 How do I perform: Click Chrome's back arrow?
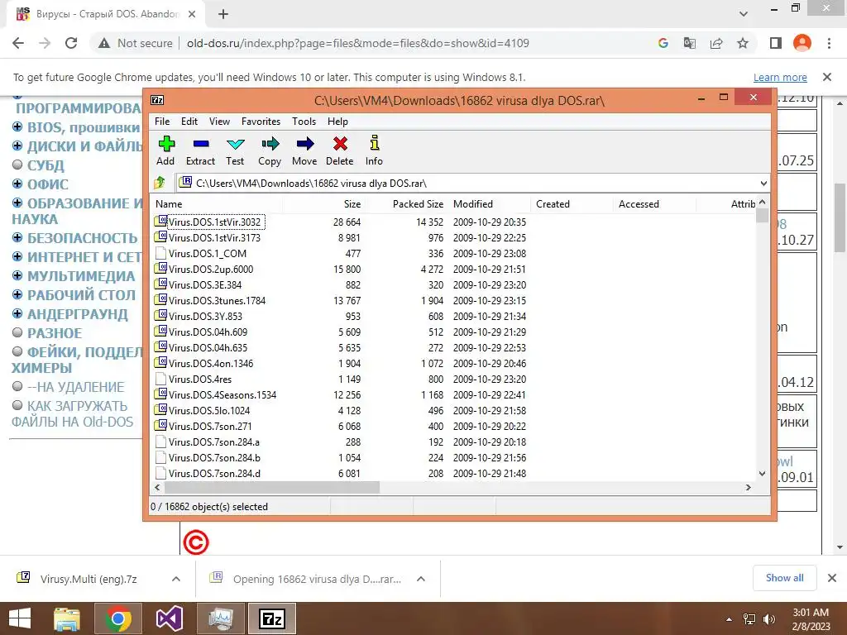(18, 43)
